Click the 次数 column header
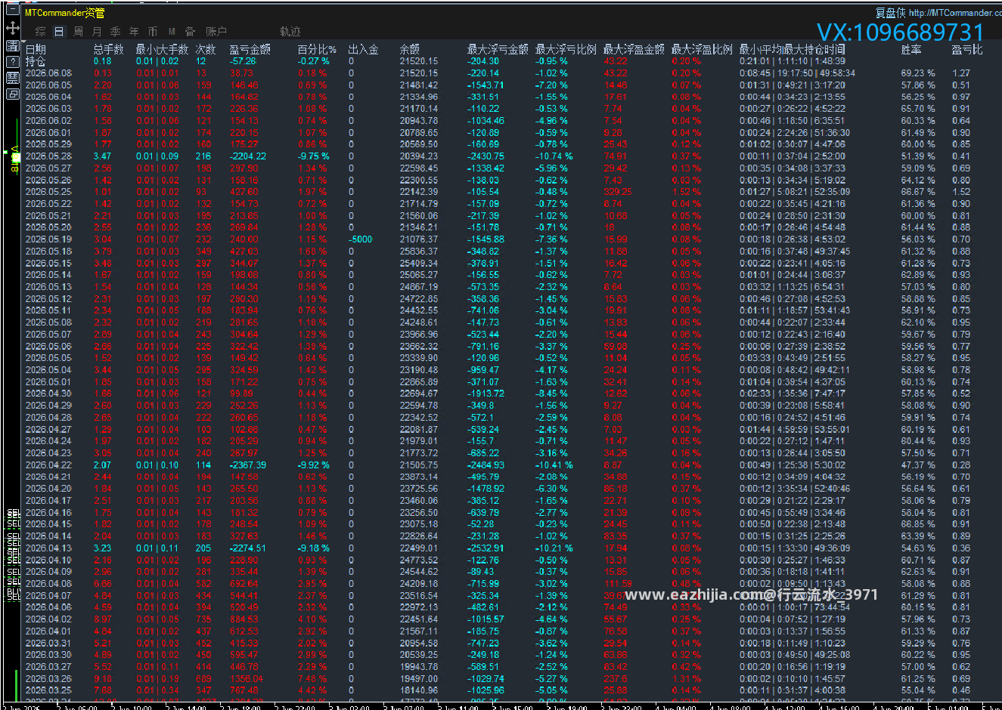The width and height of the screenshot is (1002, 710). 206,49
